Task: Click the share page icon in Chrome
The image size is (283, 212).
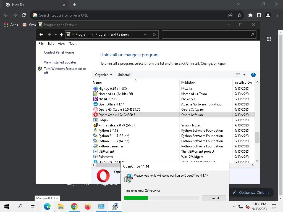Action: coord(230,15)
